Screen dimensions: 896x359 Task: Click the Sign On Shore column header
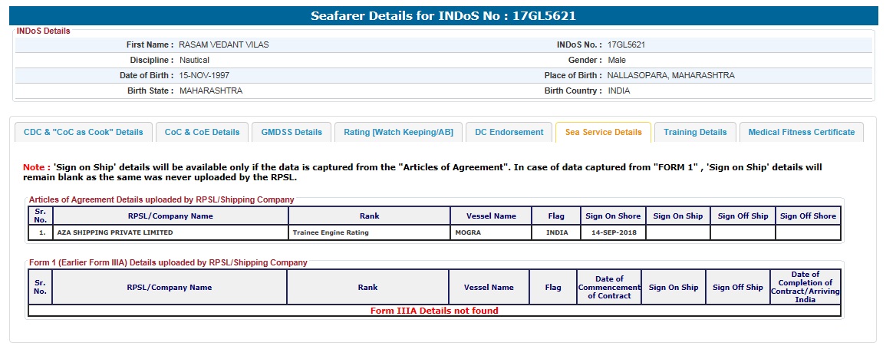pyautogui.click(x=613, y=216)
